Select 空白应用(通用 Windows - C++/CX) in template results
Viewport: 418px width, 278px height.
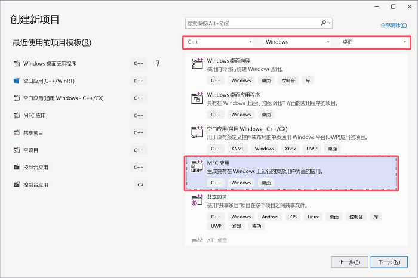pyautogui.click(x=247, y=129)
